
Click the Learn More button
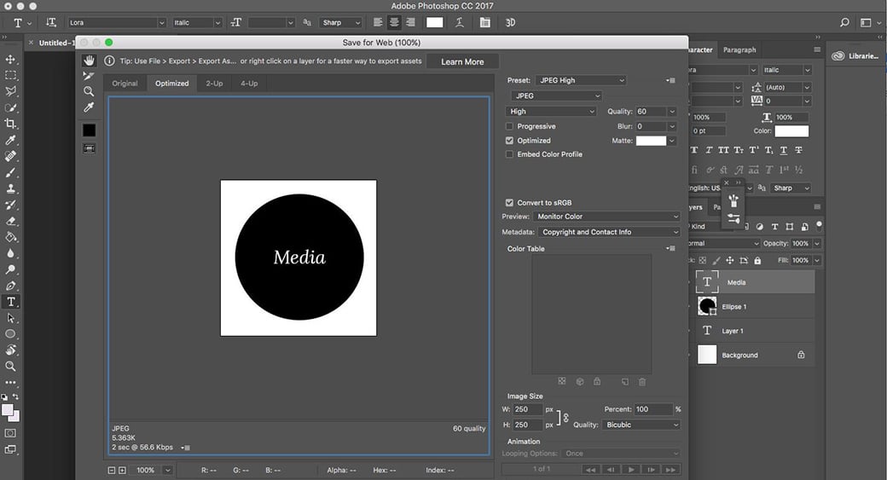tap(462, 61)
